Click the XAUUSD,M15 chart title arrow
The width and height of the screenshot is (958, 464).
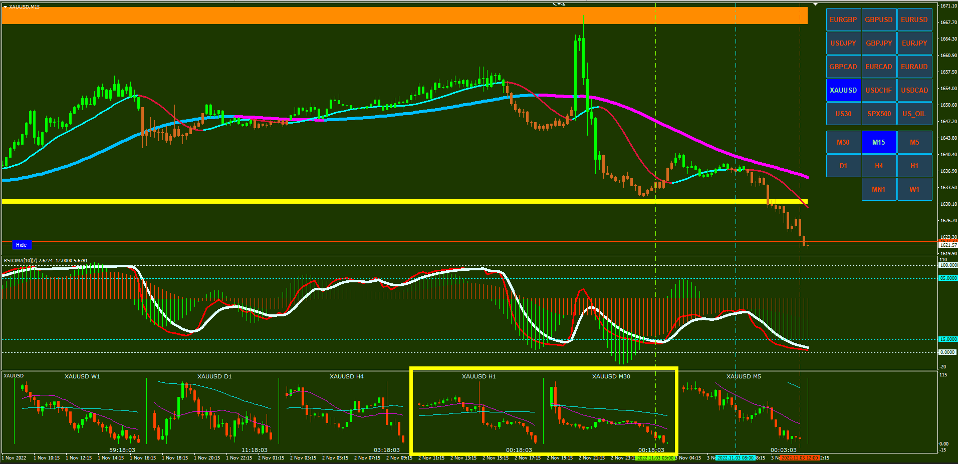click(x=5, y=7)
